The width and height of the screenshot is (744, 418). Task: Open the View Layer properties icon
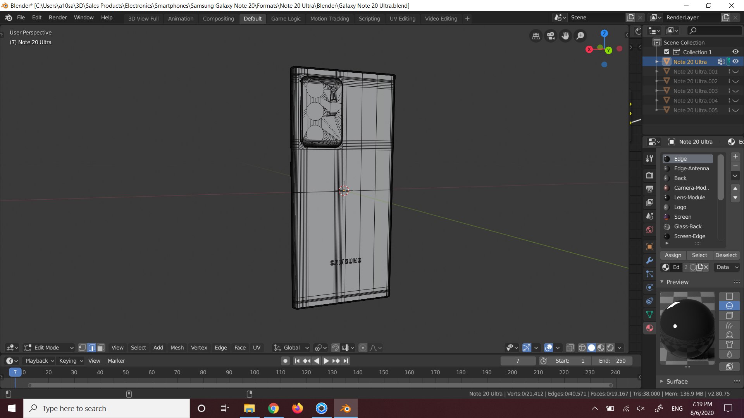coord(650,202)
